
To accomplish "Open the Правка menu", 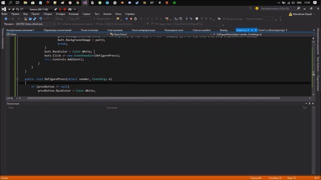I will tap(15, 14).
